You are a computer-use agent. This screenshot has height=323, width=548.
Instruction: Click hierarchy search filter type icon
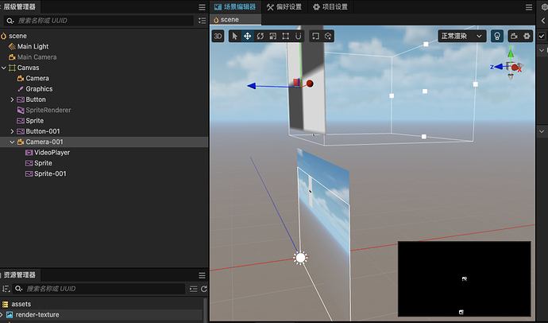(x=202, y=21)
